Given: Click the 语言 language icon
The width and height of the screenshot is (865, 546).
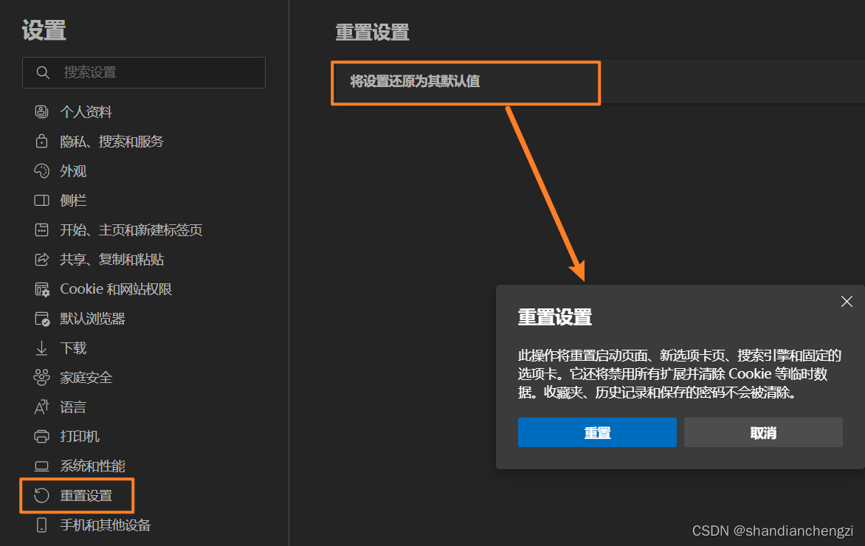Looking at the screenshot, I should pyautogui.click(x=41, y=407).
